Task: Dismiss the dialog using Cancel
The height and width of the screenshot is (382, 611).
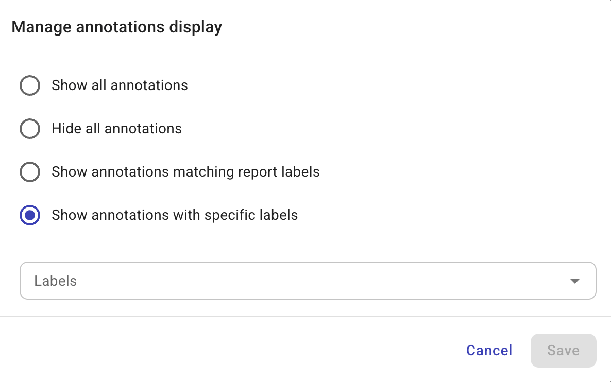Action: 488,350
